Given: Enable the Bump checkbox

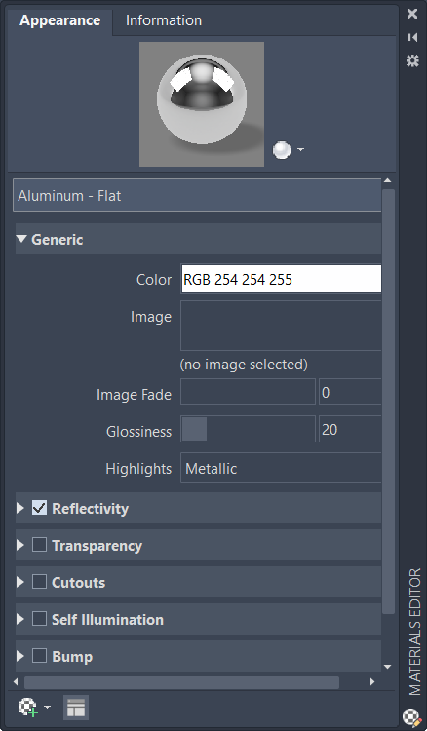Looking at the screenshot, I should 39,656.
